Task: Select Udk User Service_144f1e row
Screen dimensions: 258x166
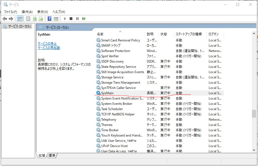Action: 160,140
